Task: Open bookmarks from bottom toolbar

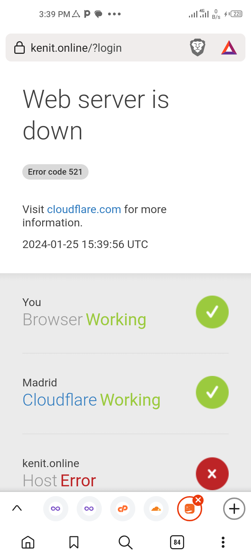Action: click(74, 542)
